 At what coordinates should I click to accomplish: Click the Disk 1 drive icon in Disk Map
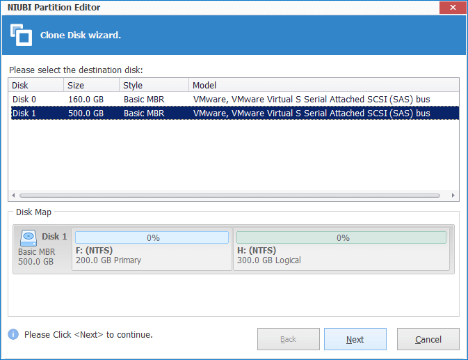[x=29, y=237]
